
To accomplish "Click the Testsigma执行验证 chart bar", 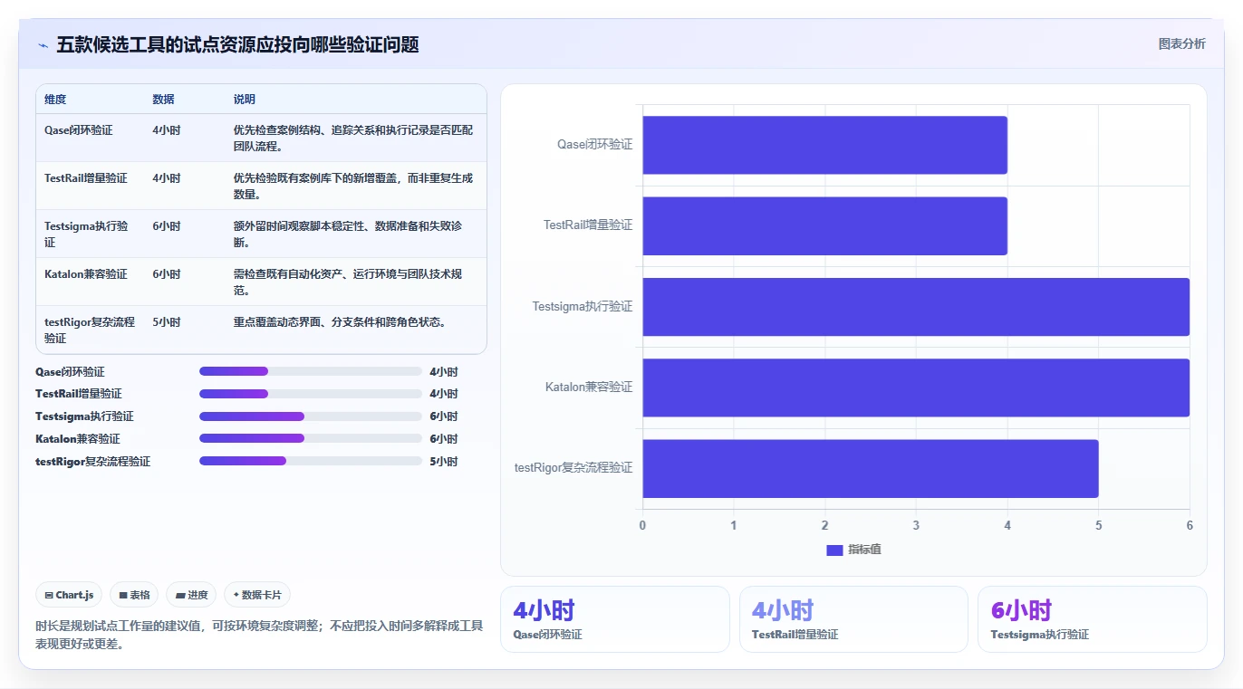I will point(916,307).
